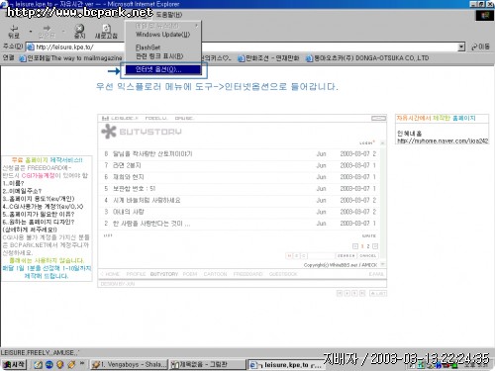The image size is (495, 371).
Task: Click the previous-page arrow before page 1
Action: (x=355, y=246)
